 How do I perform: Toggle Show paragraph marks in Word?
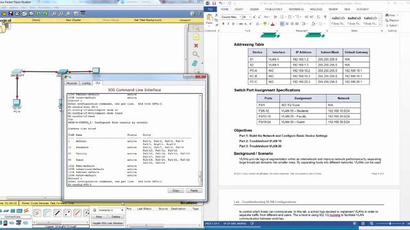325,17
